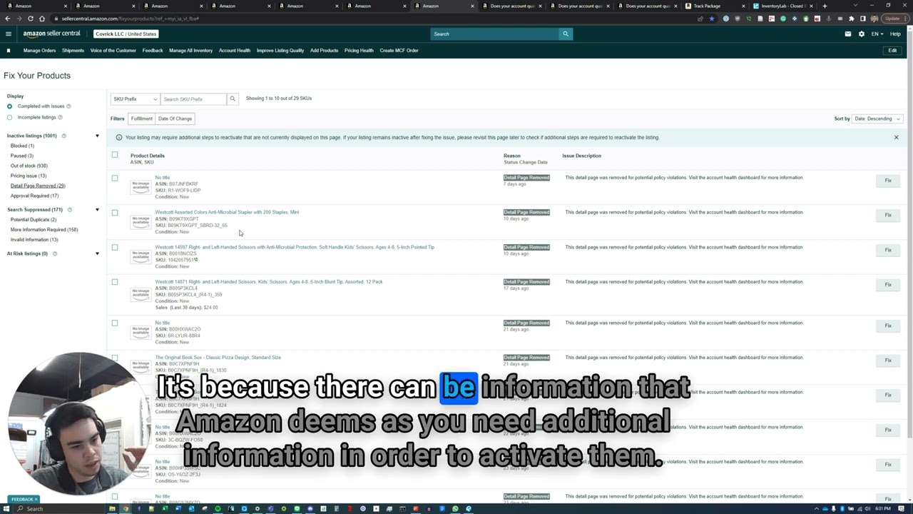Viewport: 913px width, 514px height.
Task: Check the select-all products checkbox
Action: point(115,155)
